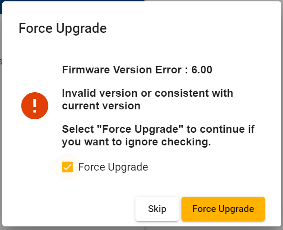Click the dimmed backdrop left of dialog
The height and width of the screenshot is (230, 283).
1,135
